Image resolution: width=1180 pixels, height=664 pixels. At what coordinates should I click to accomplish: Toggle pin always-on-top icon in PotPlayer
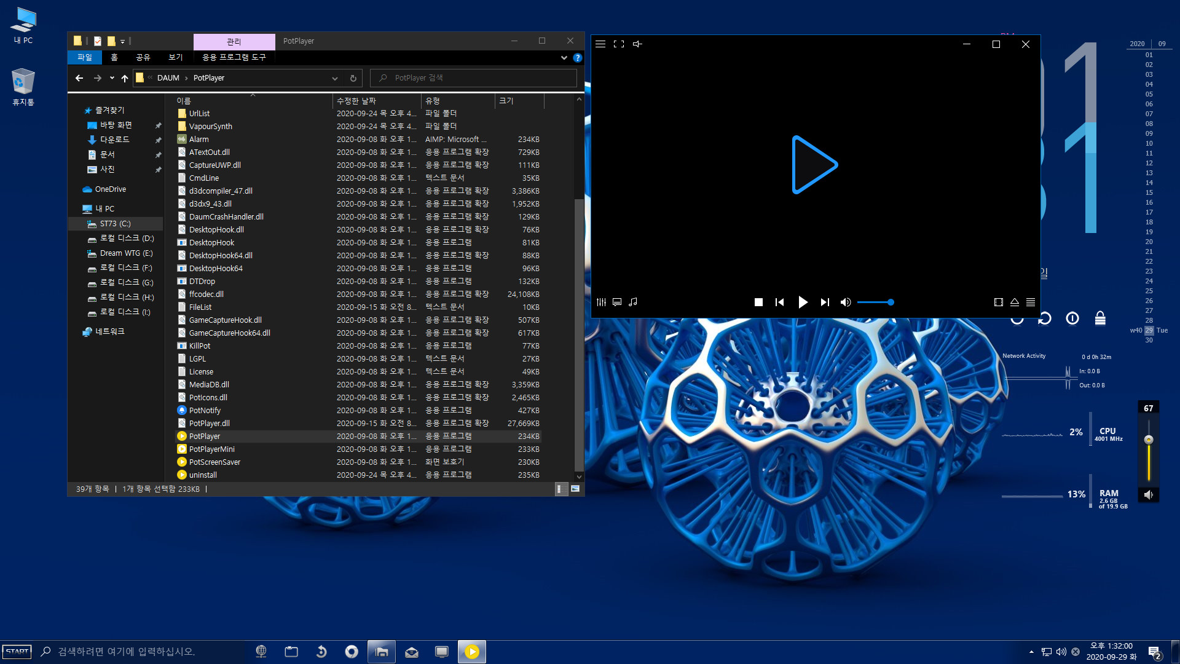click(x=637, y=44)
